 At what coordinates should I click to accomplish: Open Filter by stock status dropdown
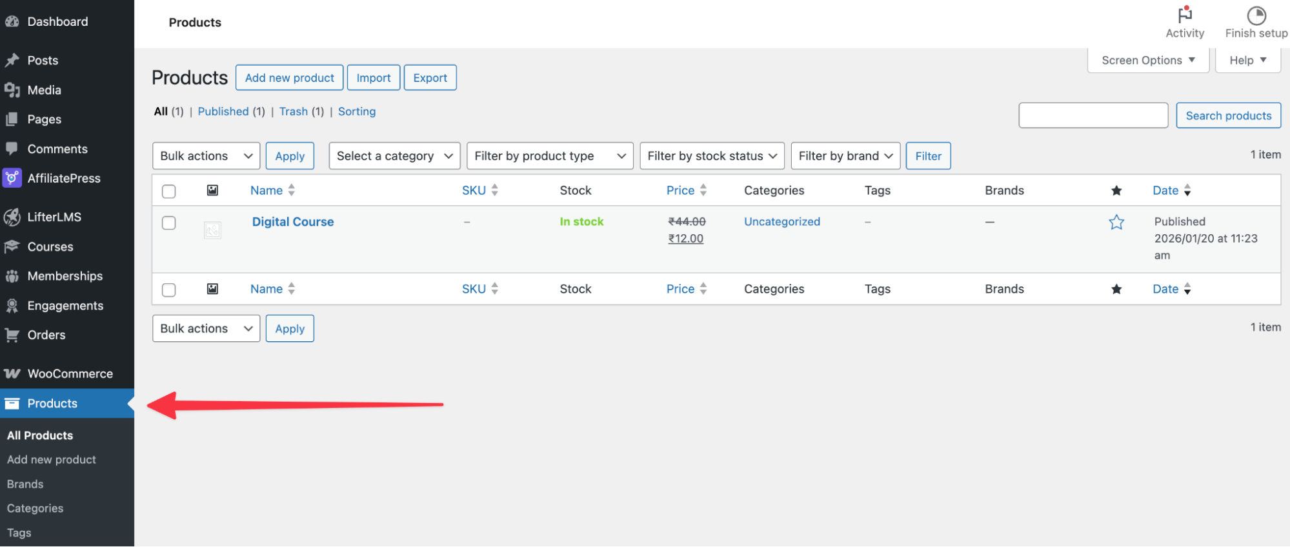[x=712, y=156]
